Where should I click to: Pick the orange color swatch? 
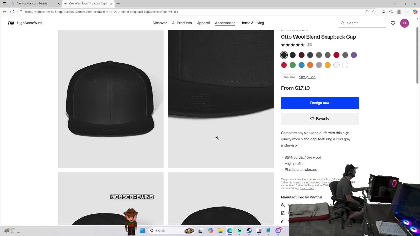(310, 65)
